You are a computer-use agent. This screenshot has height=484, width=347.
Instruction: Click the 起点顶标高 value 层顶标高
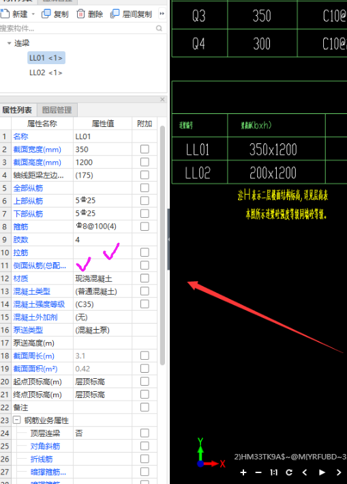point(103,382)
